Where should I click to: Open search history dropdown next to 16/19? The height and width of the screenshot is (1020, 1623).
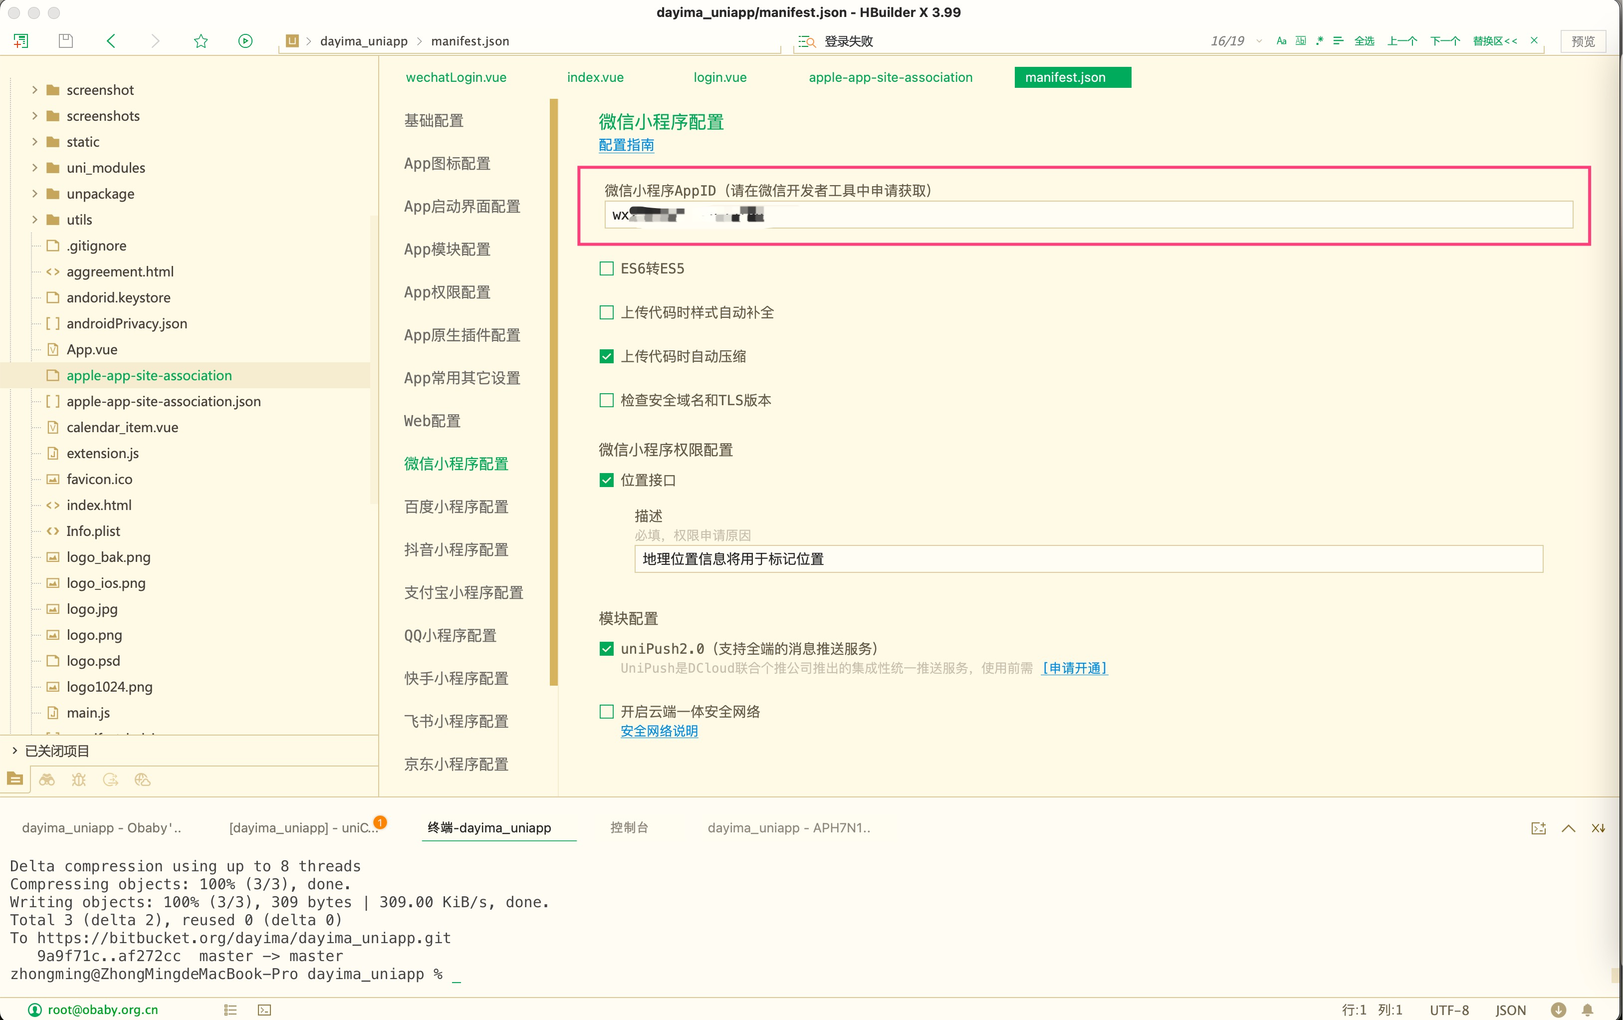click(1259, 41)
